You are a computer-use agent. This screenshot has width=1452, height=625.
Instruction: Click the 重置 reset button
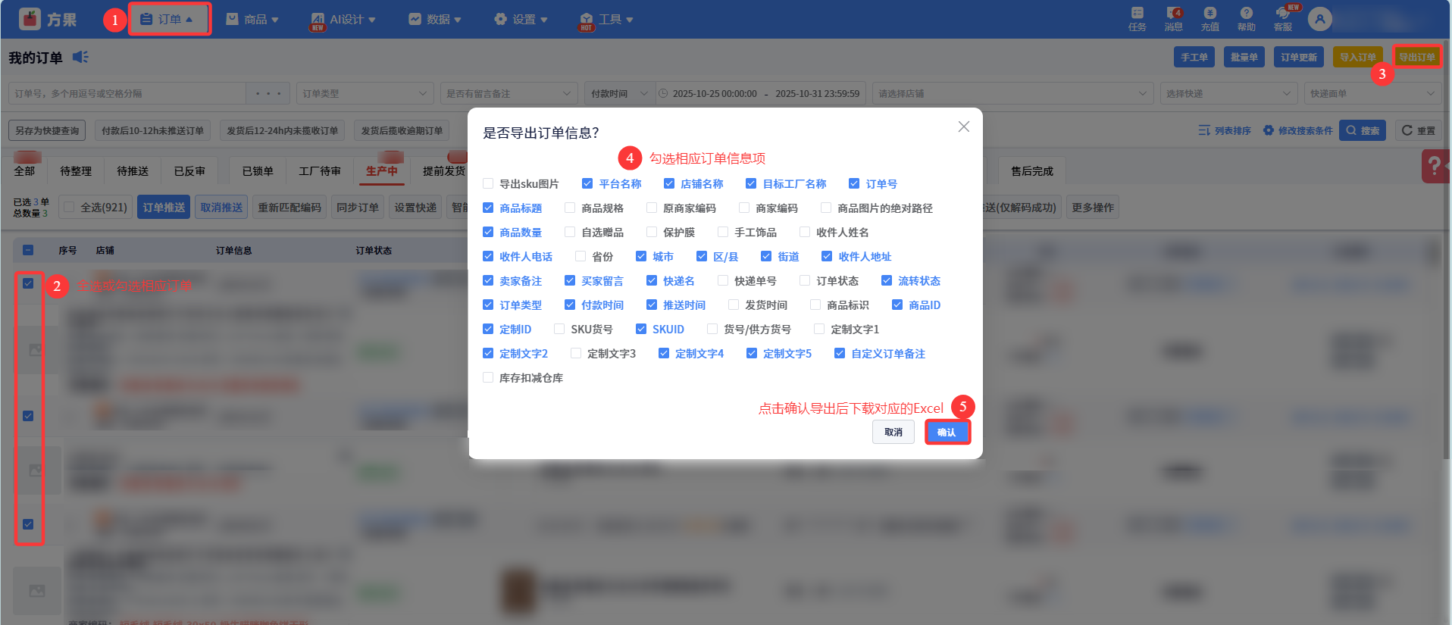tap(1418, 130)
